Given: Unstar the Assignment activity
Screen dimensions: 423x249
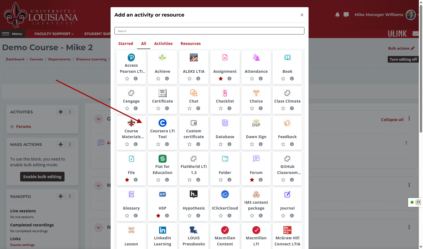Looking at the screenshot, I should 221,79.
